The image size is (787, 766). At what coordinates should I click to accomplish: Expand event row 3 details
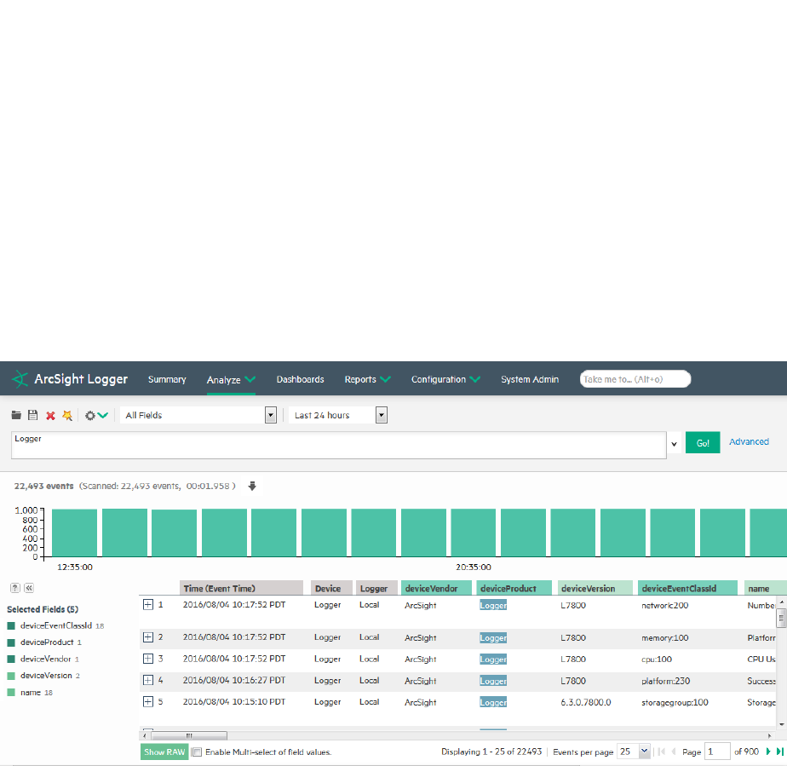point(148,659)
